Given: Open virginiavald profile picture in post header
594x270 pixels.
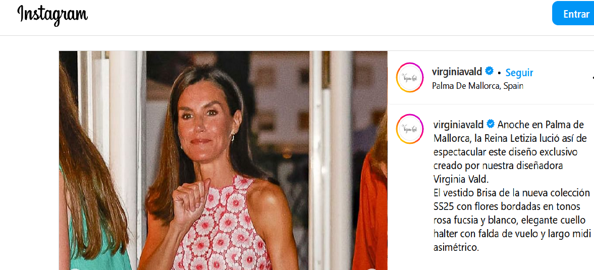Looking at the screenshot, I should (x=410, y=77).
